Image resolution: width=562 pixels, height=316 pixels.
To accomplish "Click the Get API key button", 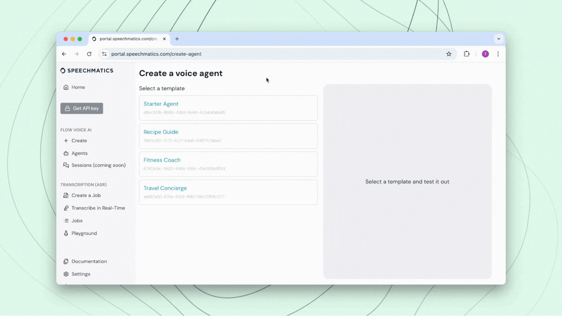I will 82,108.
